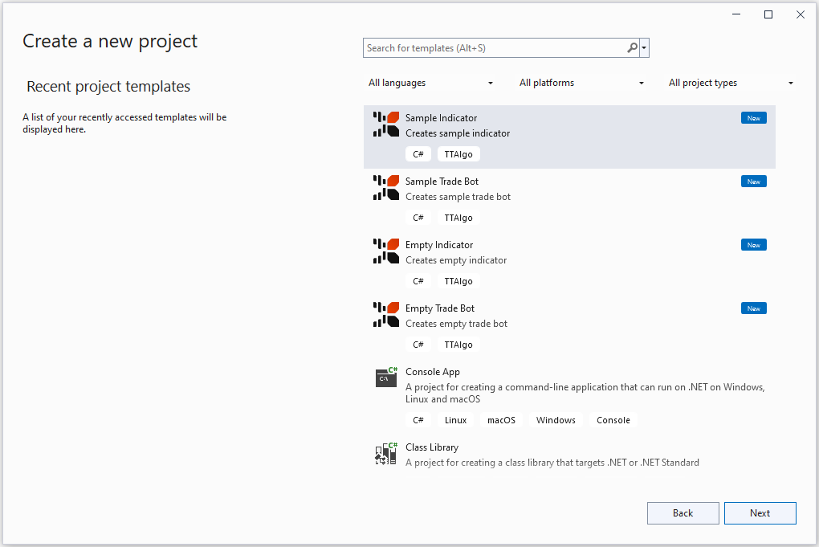Select the Console App template title
Screen dimensions: 819x547
433,372
